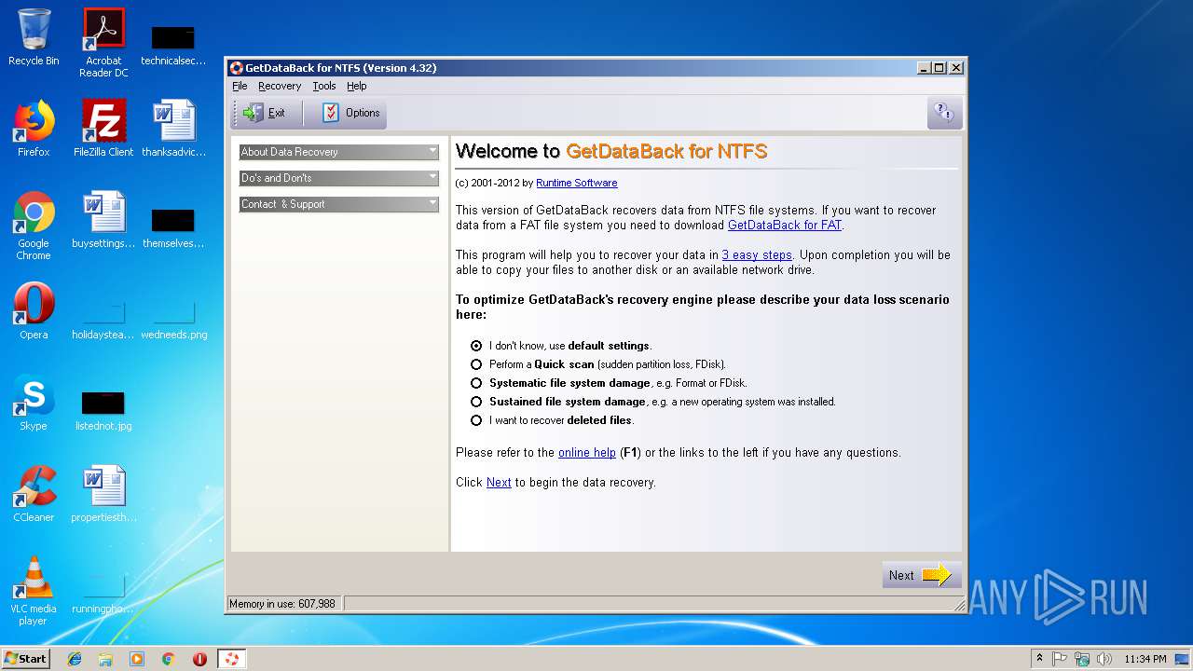
Task: Open the Options toolbar button
Action: click(351, 113)
